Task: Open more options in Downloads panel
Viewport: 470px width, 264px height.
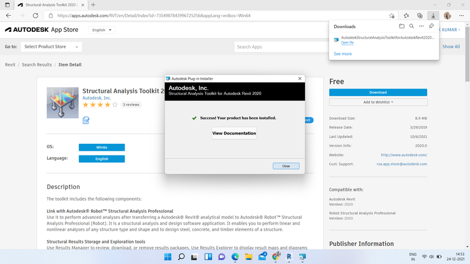Action: 421,26
